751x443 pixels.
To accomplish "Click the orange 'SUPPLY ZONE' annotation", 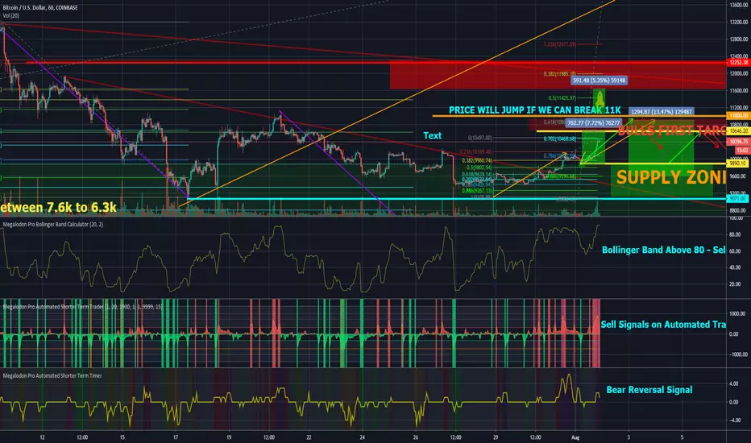I will pos(671,177).
